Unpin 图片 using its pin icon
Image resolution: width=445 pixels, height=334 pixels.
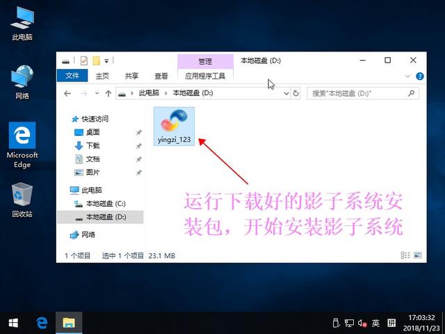point(138,173)
